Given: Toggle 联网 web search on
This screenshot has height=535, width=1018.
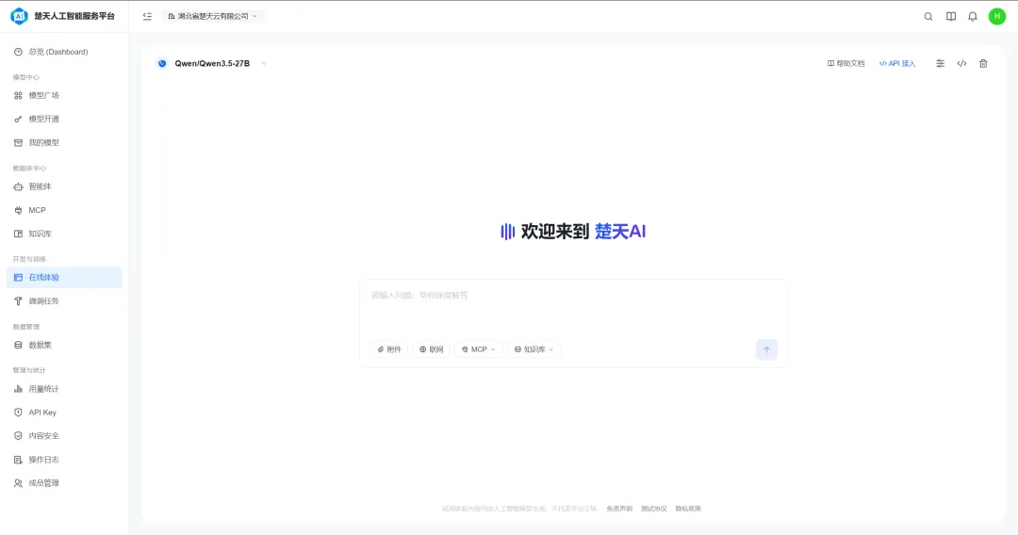Looking at the screenshot, I should click(x=431, y=349).
